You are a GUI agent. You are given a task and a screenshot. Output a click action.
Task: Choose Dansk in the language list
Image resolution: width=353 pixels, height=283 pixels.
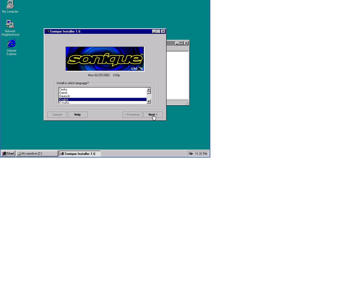(103, 93)
